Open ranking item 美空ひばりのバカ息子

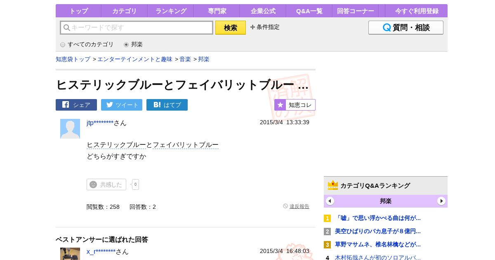pyautogui.click(x=378, y=231)
